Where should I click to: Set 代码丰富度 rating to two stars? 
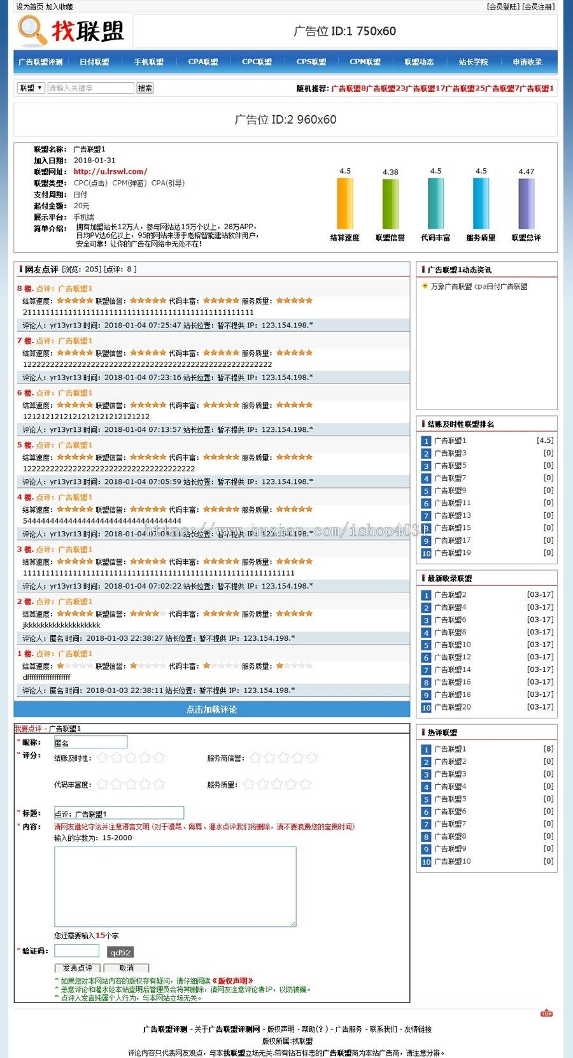click(117, 784)
